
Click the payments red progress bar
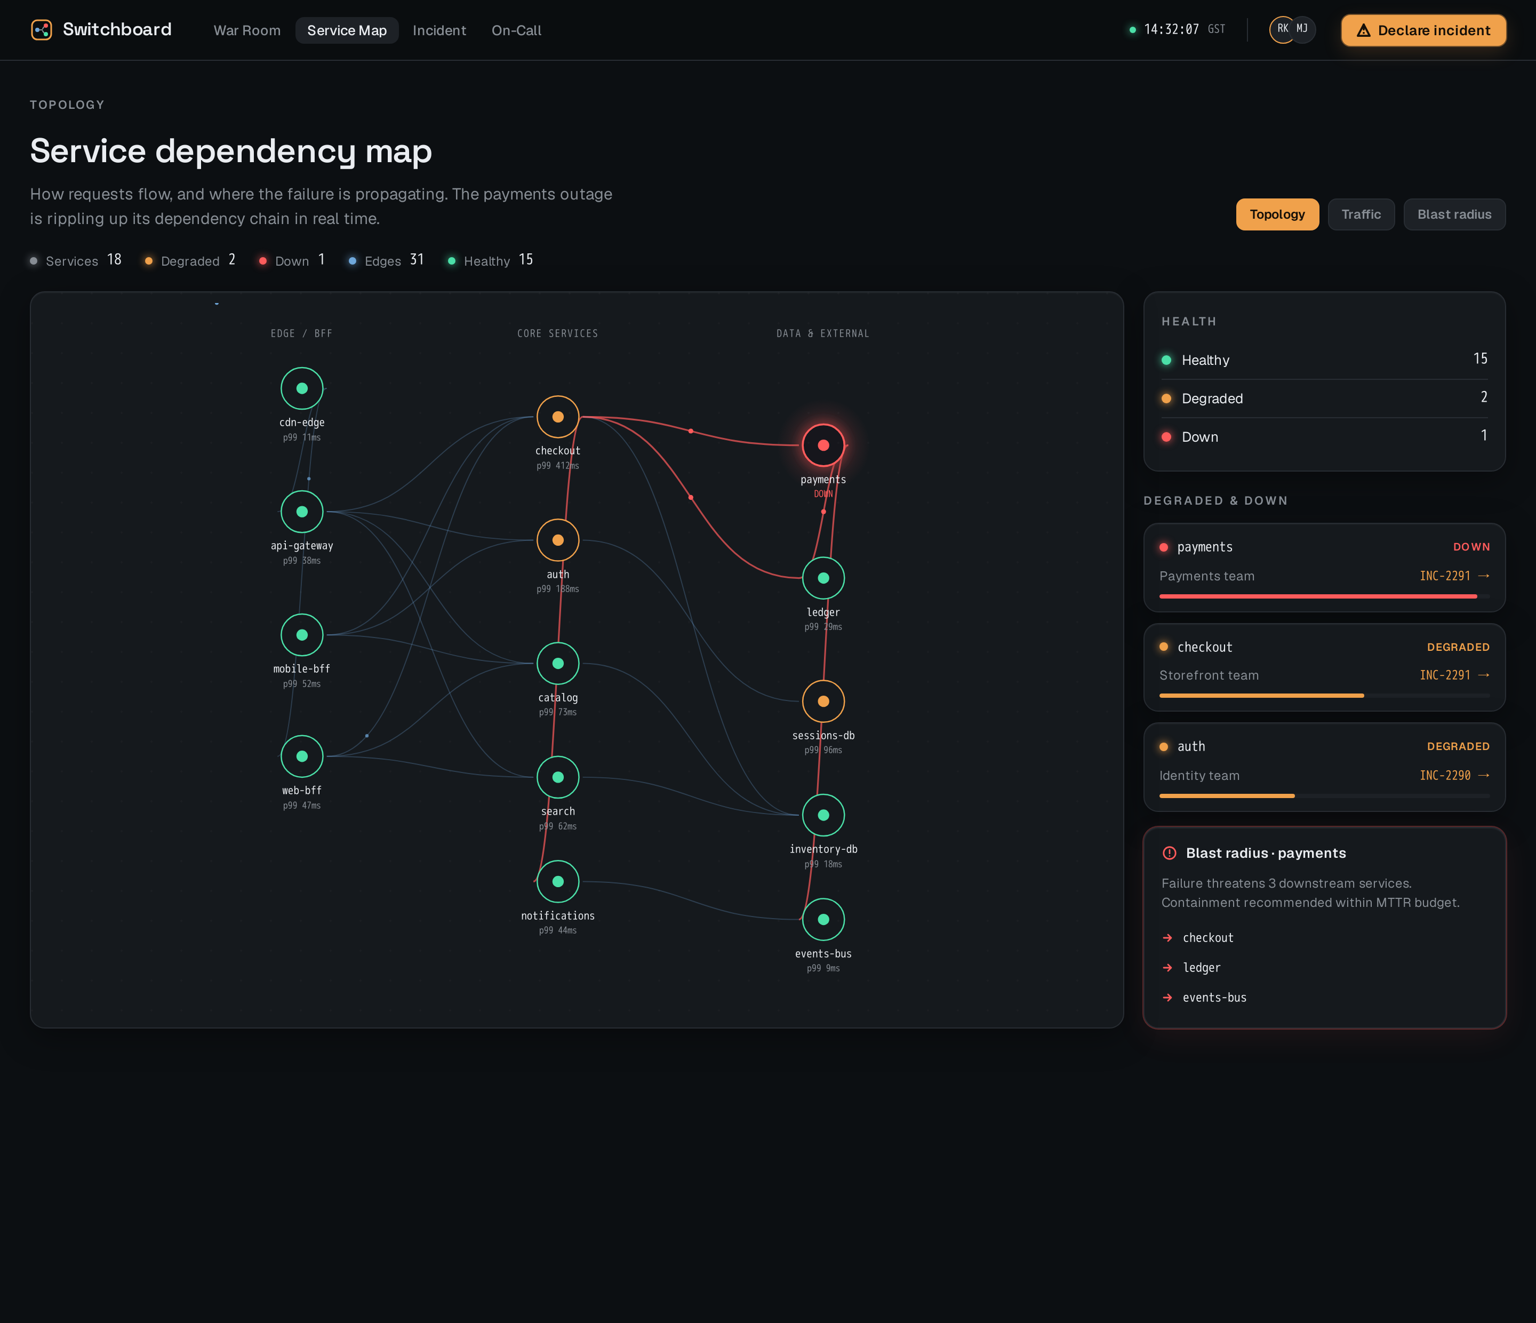(x=1324, y=596)
